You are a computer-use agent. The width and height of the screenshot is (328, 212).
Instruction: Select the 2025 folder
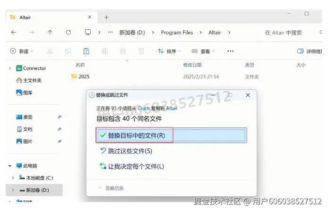point(80,76)
